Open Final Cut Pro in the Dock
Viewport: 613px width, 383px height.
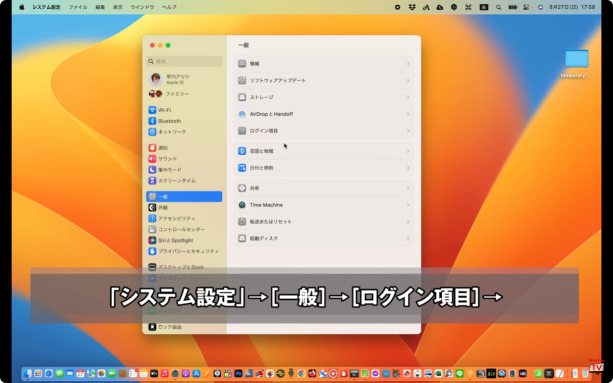228,373
